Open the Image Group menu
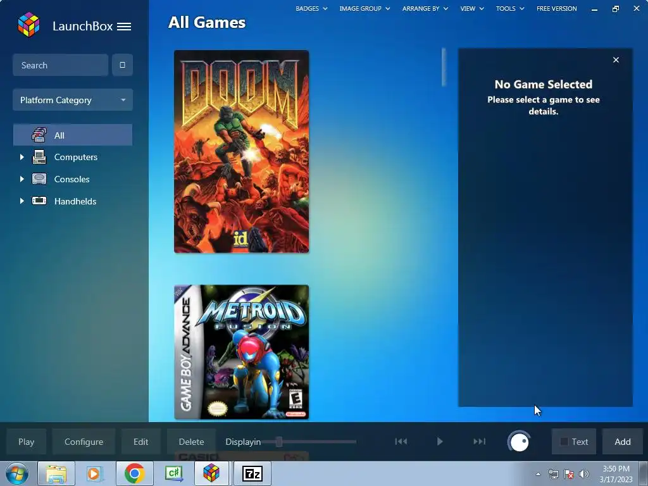The width and height of the screenshot is (648, 486). 364,8
